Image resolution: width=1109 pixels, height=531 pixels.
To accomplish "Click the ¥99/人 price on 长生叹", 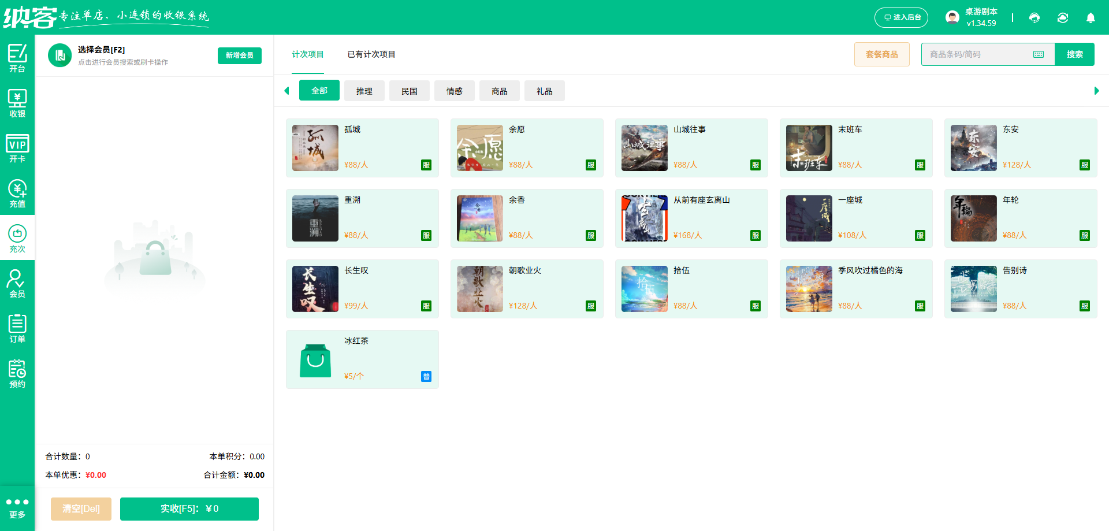I will click(x=356, y=306).
